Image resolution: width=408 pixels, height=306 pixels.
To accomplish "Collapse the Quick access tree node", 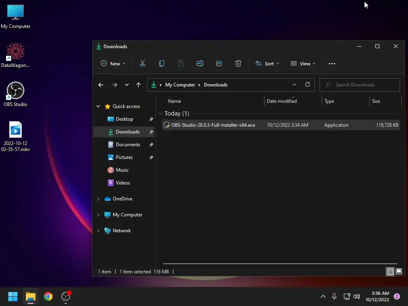I will pos(98,106).
